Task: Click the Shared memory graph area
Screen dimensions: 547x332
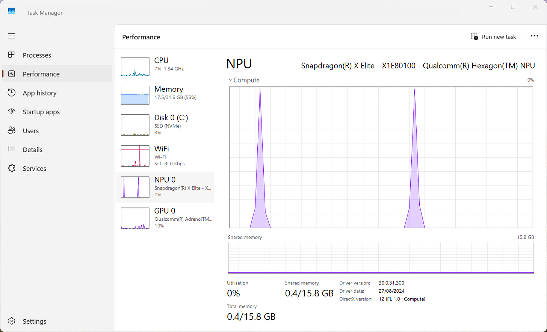Action: coord(381,257)
